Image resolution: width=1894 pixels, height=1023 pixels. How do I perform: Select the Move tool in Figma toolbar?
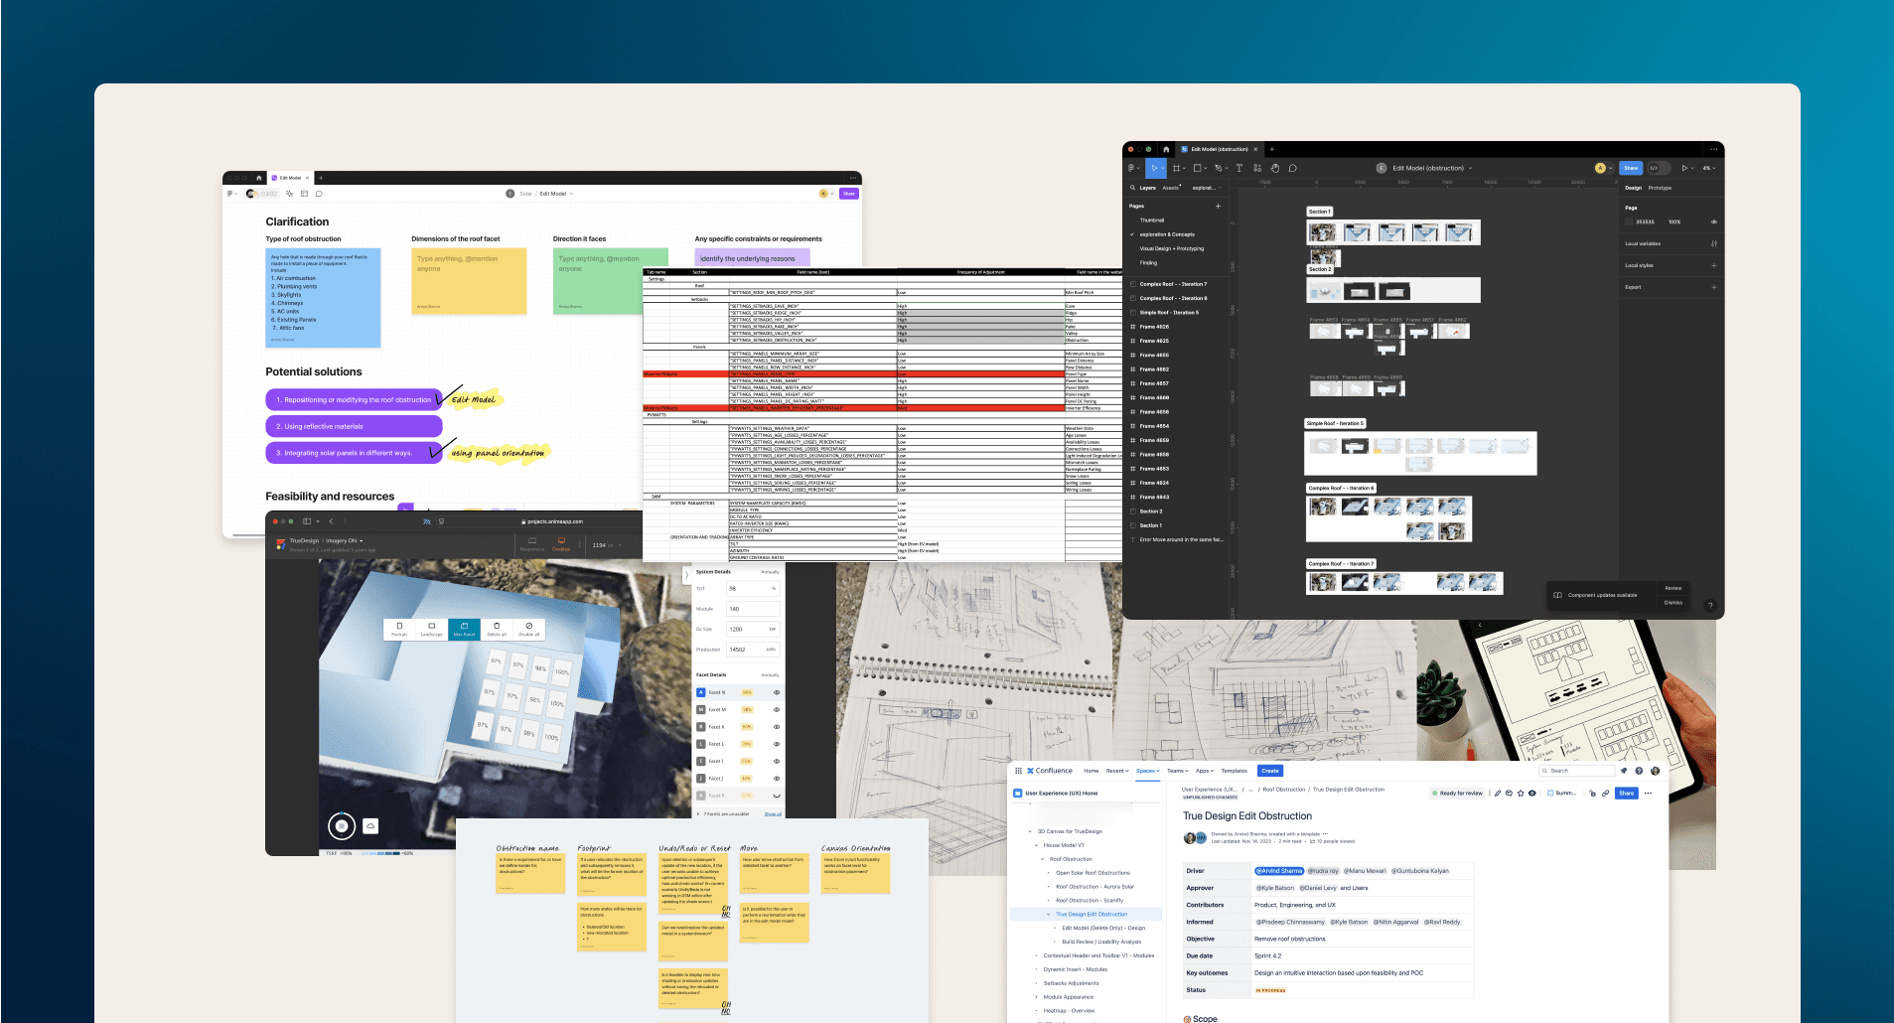point(1155,168)
